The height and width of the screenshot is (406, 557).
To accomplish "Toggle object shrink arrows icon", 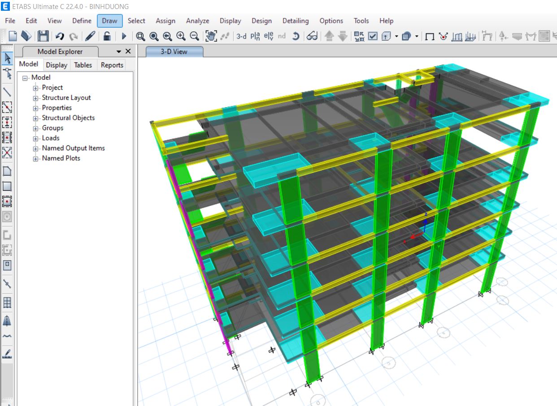I will (359, 36).
